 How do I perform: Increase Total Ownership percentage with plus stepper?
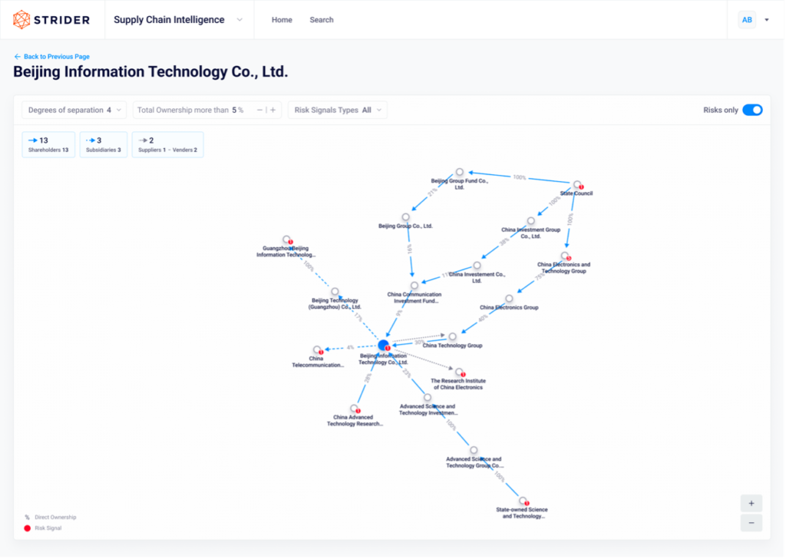272,110
